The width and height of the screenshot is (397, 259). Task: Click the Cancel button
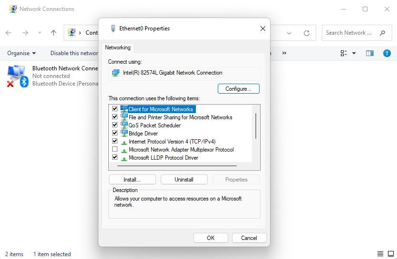[x=249, y=238]
